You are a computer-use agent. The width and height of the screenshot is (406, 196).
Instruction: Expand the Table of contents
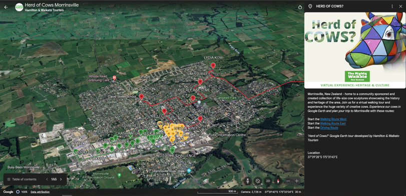(22, 179)
